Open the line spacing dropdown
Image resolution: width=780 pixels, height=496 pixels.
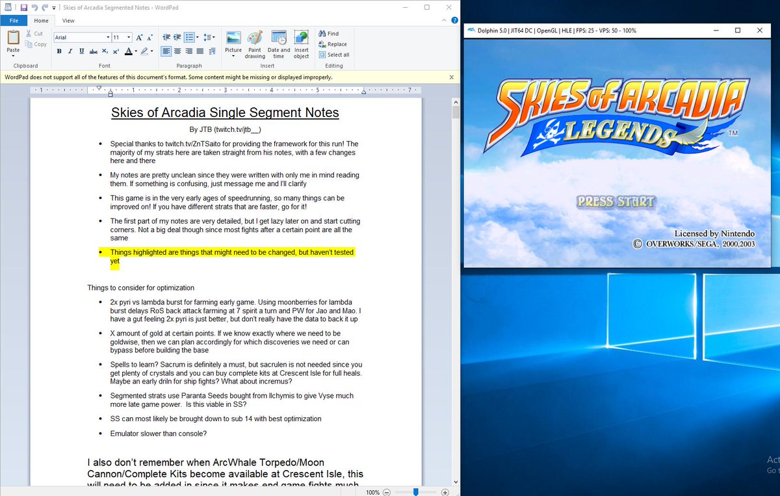coord(209,38)
